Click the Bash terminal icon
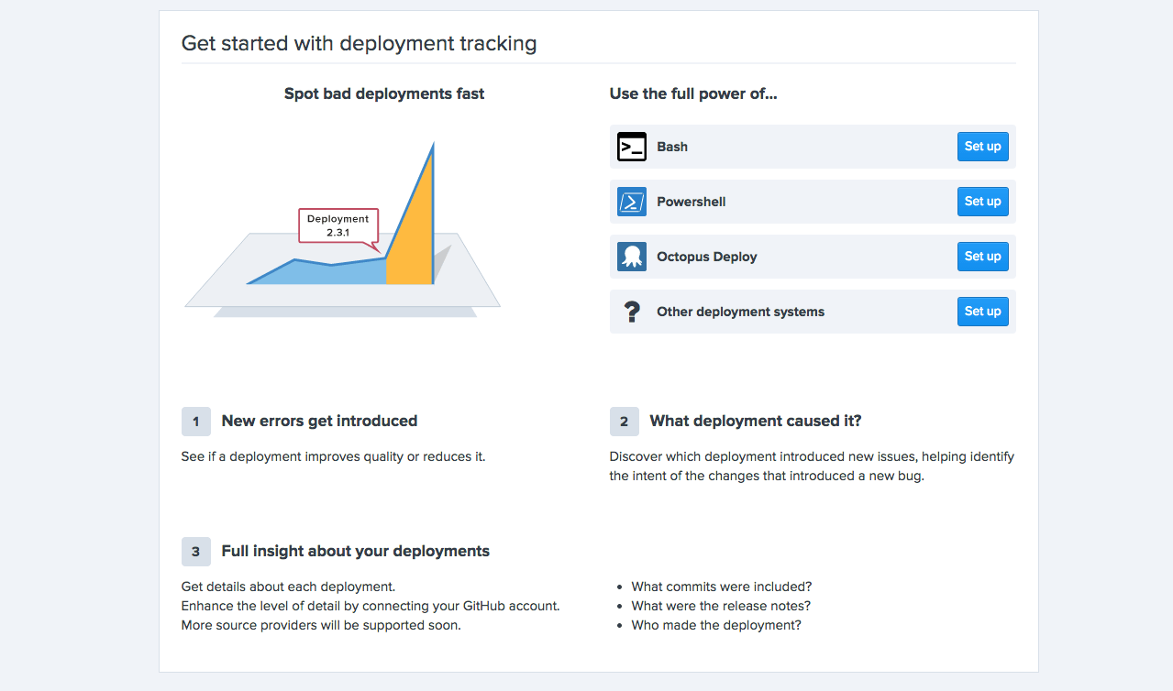The height and width of the screenshot is (691, 1173). click(631, 146)
